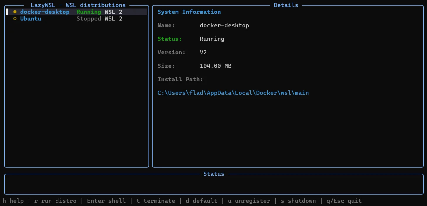Click the 'V2' version value
This screenshot has width=427, height=206.
click(x=203, y=53)
